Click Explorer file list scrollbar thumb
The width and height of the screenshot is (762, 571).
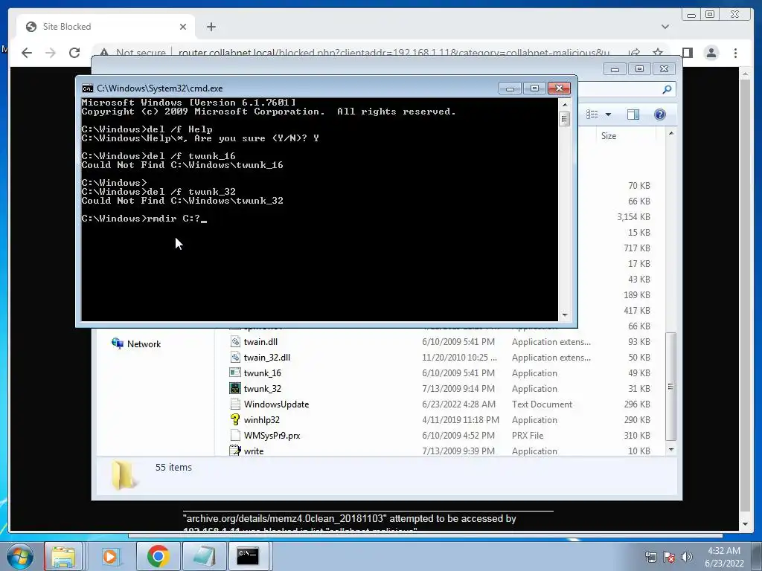[671, 386]
